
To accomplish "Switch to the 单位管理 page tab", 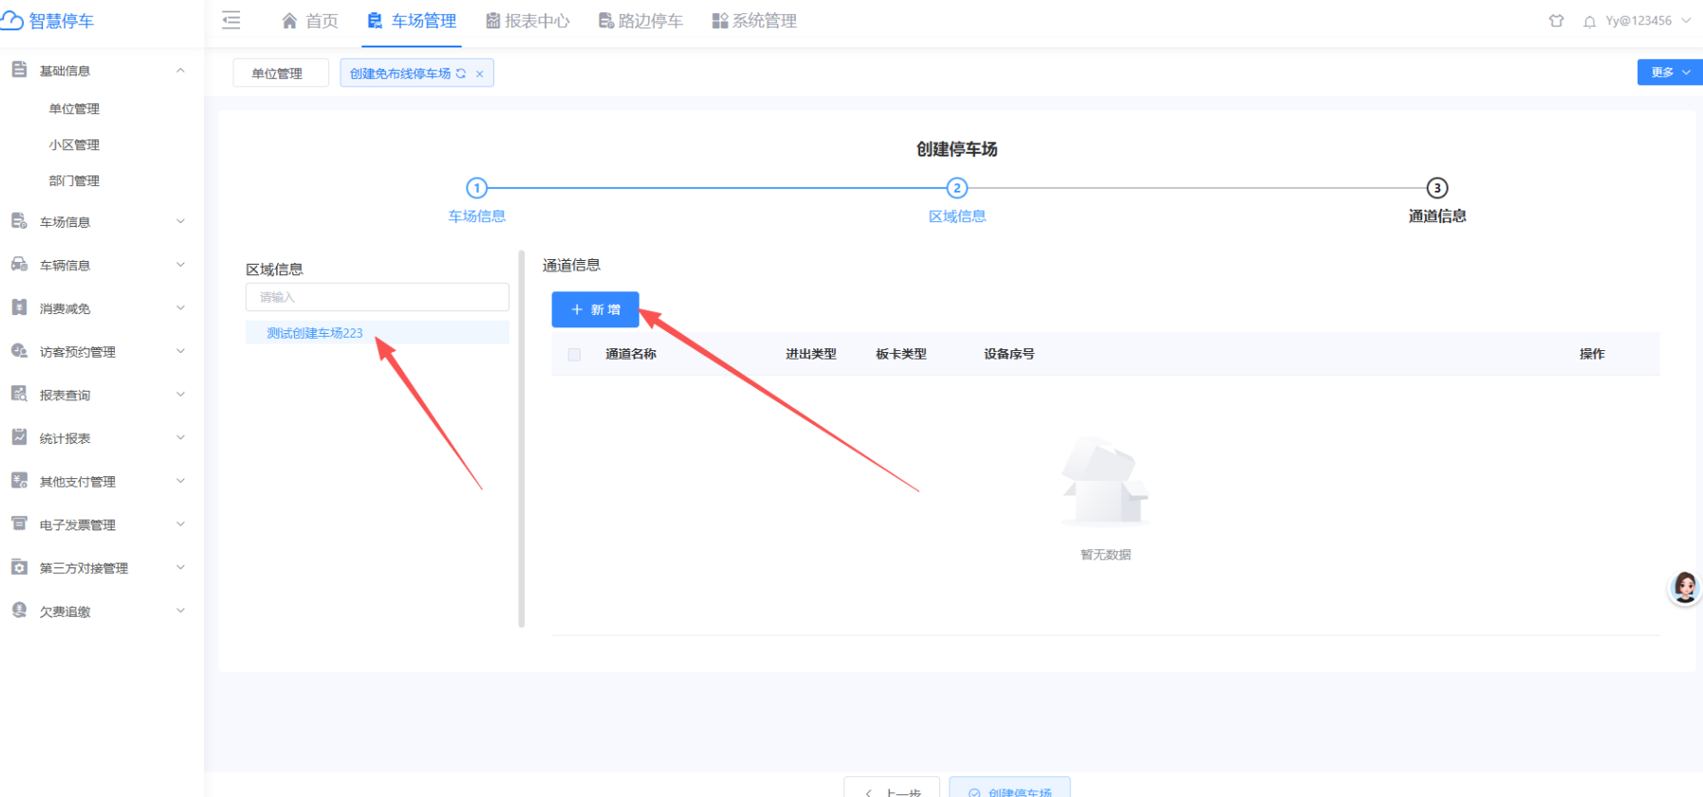I will click(281, 73).
